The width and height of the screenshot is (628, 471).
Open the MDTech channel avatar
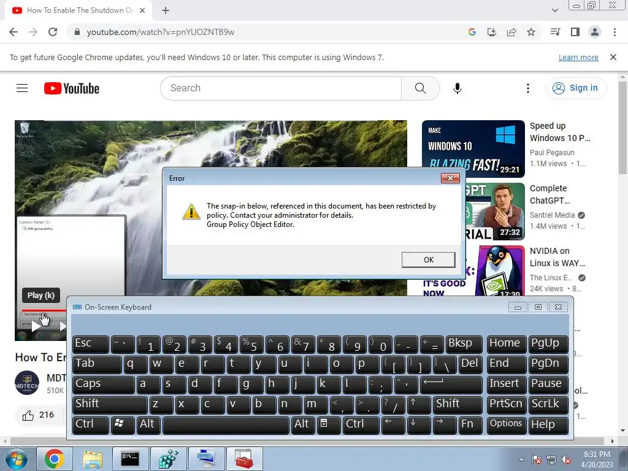(x=27, y=383)
